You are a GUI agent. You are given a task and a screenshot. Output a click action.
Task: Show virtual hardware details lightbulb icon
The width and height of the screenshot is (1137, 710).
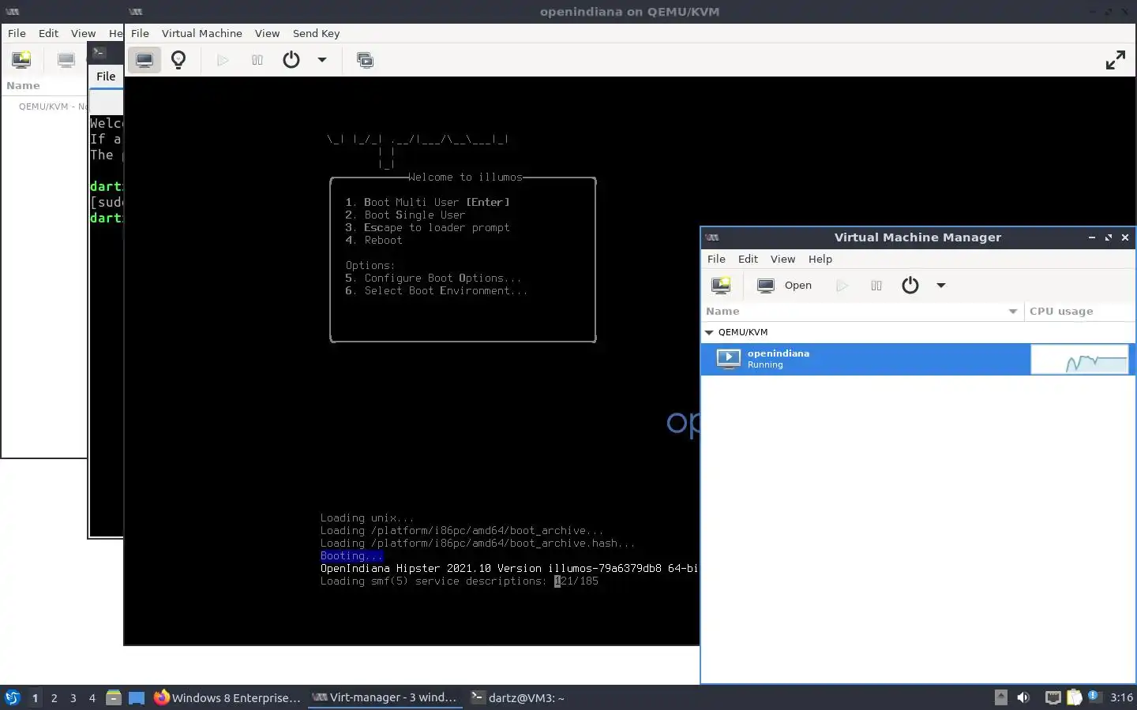click(x=178, y=60)
